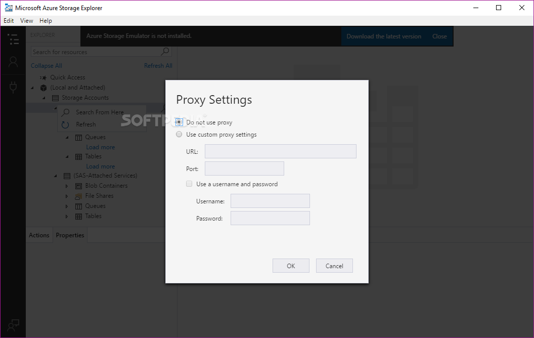Confirm proxy settings with OK
Viewport: 534px width, 338px height.
pyautogui.click(x=291, y=266)
